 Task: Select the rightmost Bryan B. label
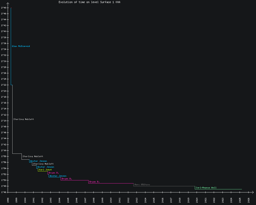click(x=94, y=182)
